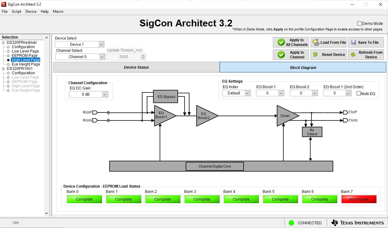Click the Bank 3 Complete indicator
Screen dimensions: 388x228
coord(202,199)
